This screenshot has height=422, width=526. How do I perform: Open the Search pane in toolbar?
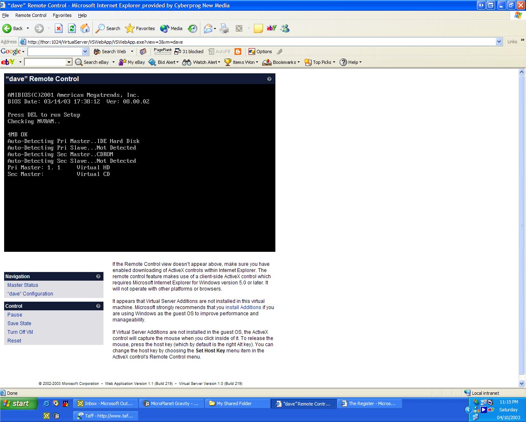tap(108, 28)
